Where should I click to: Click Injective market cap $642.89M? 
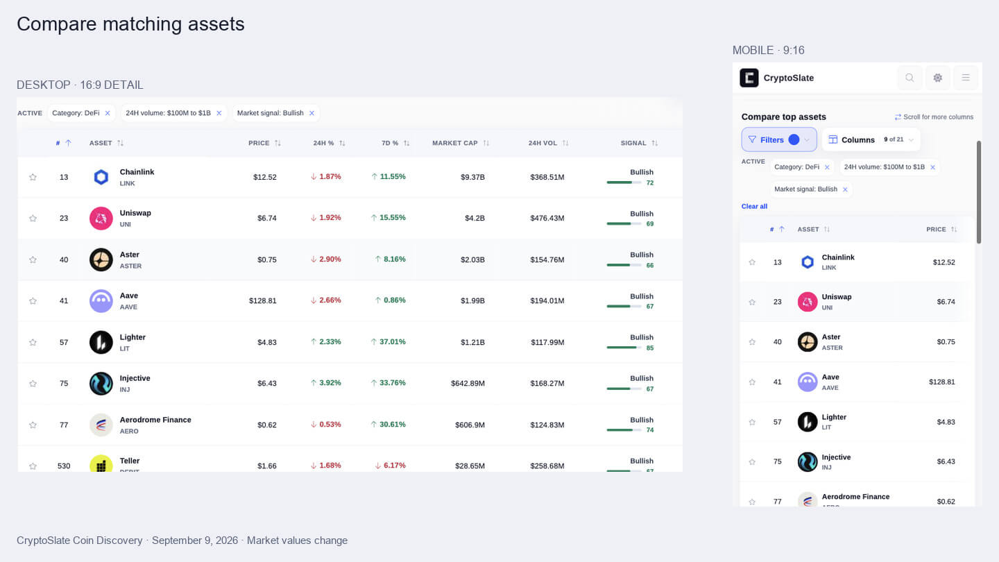pos(468,384)
